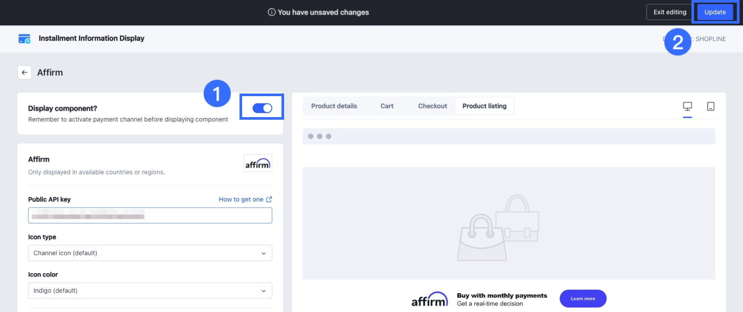The image size is (743, 312).
Task: Click the Update button
Action: tap(715, 12)
